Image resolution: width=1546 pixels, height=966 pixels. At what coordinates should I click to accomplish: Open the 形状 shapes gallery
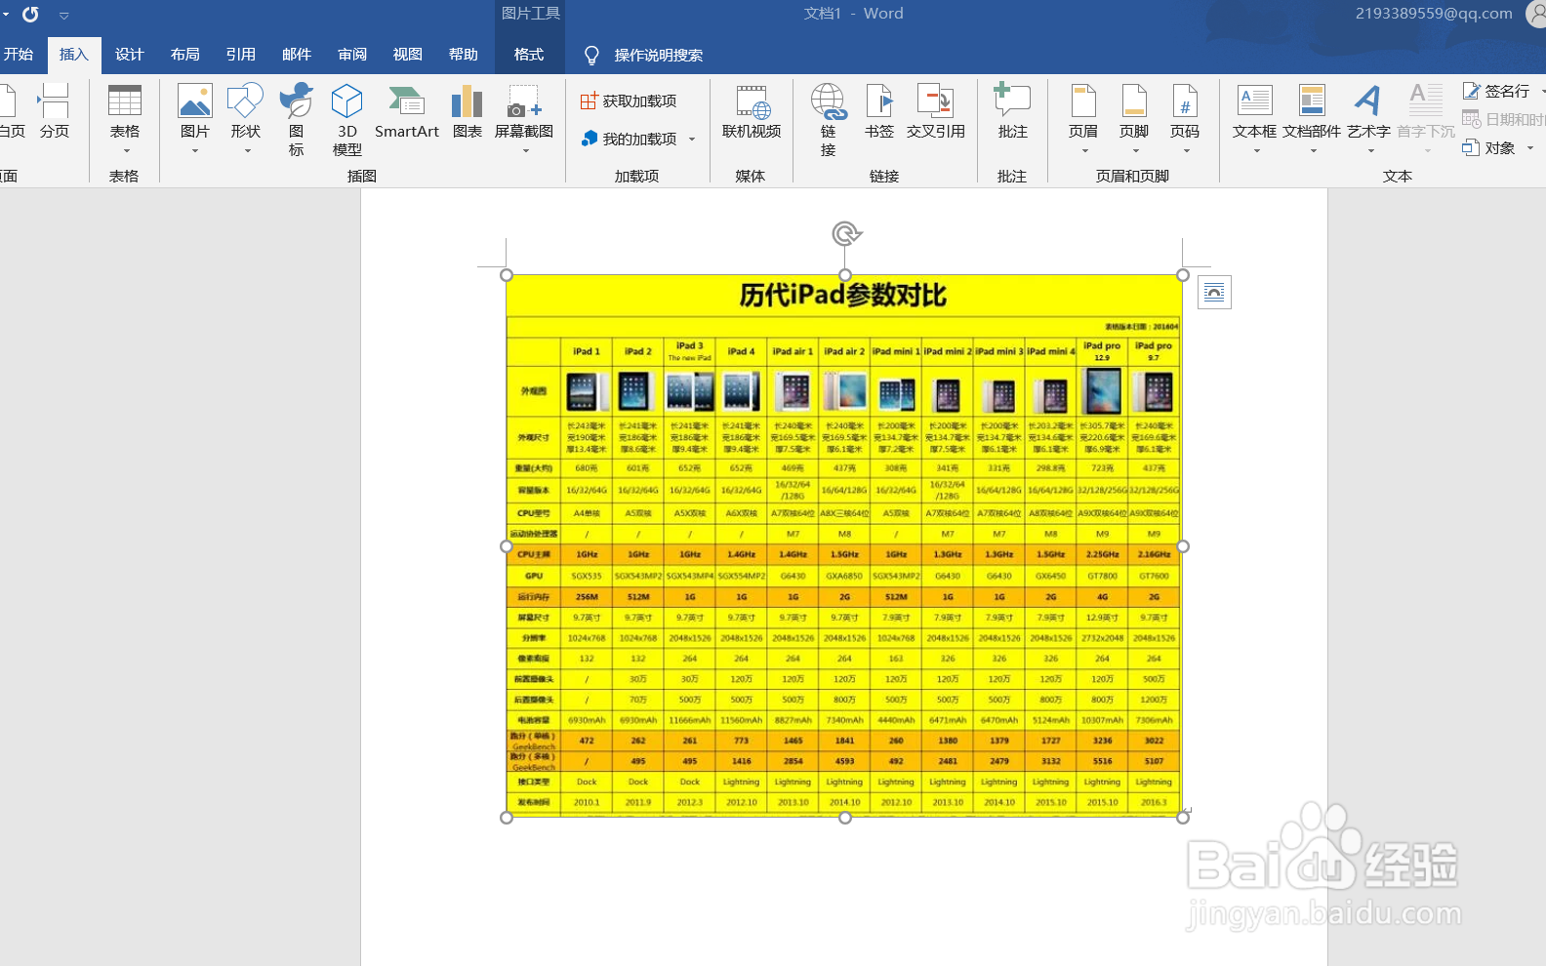[x=246, y=119]
